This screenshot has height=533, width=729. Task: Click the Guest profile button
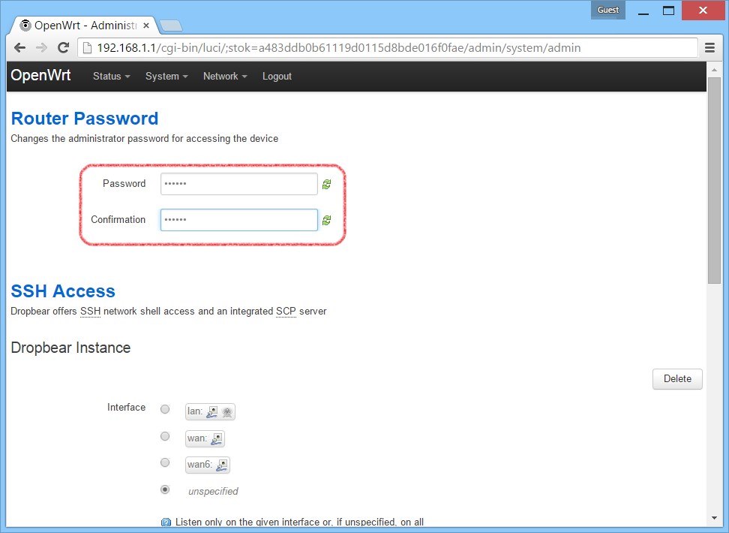[x=608, y=10]
